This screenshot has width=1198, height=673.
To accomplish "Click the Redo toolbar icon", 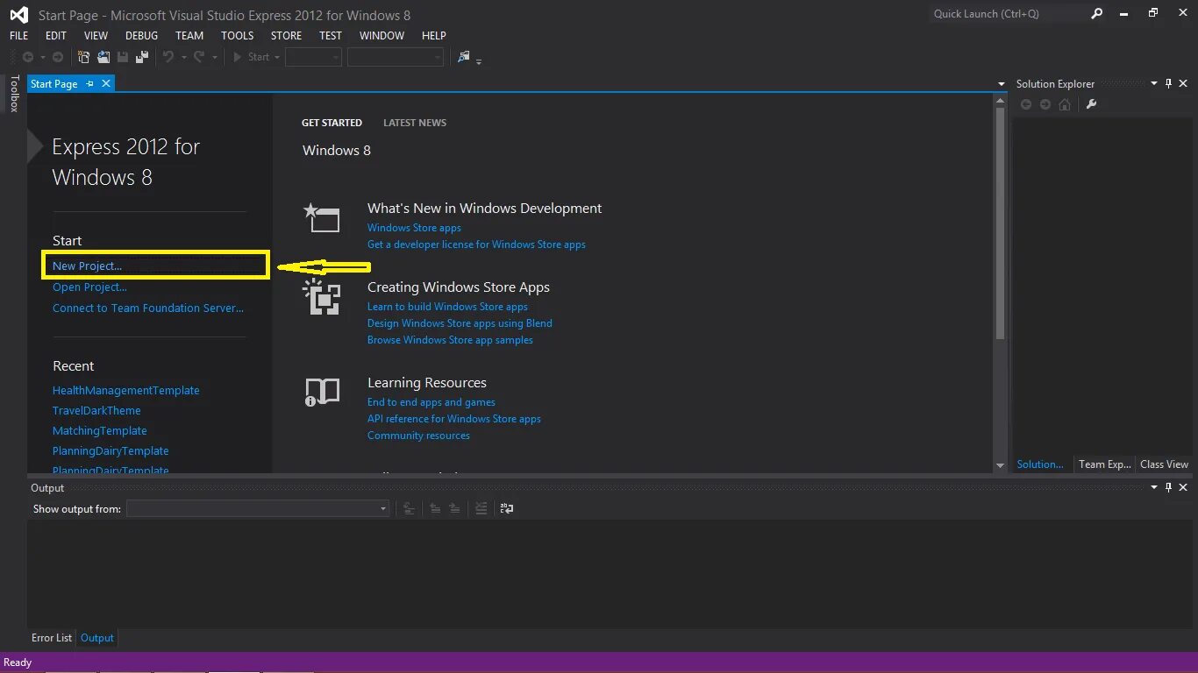I will click(x=199, y=57).
